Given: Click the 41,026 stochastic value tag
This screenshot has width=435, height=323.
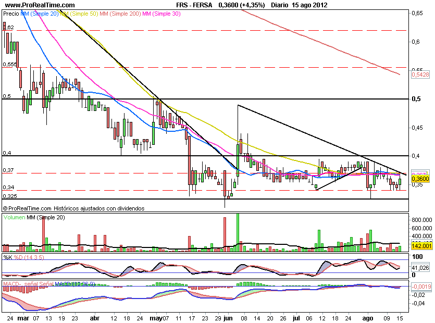Looking at the screenshot, I should coord(419,268).
